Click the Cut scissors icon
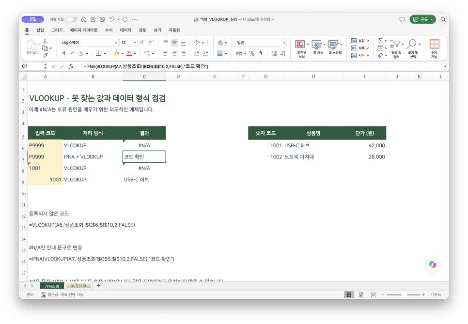 coord(45,41)
